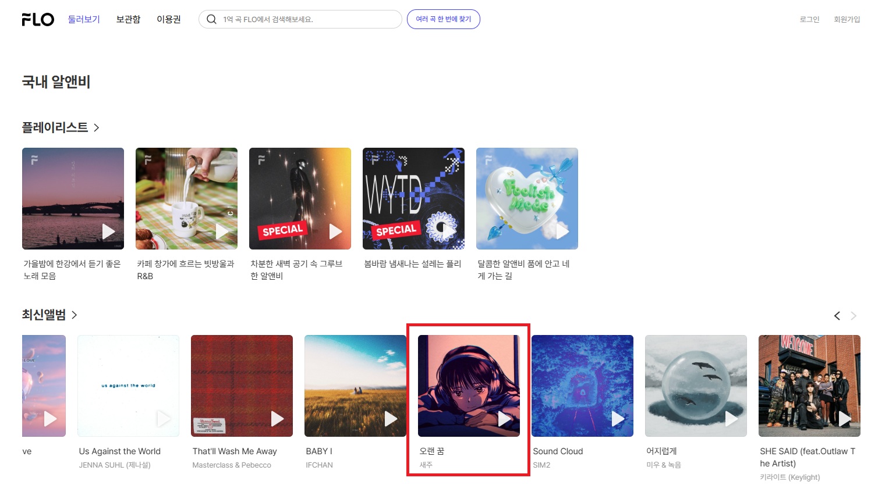The width and height of the screenshot is (882, 499).
Task: Click the 회원가입 link
Action: tap(846, 19)
